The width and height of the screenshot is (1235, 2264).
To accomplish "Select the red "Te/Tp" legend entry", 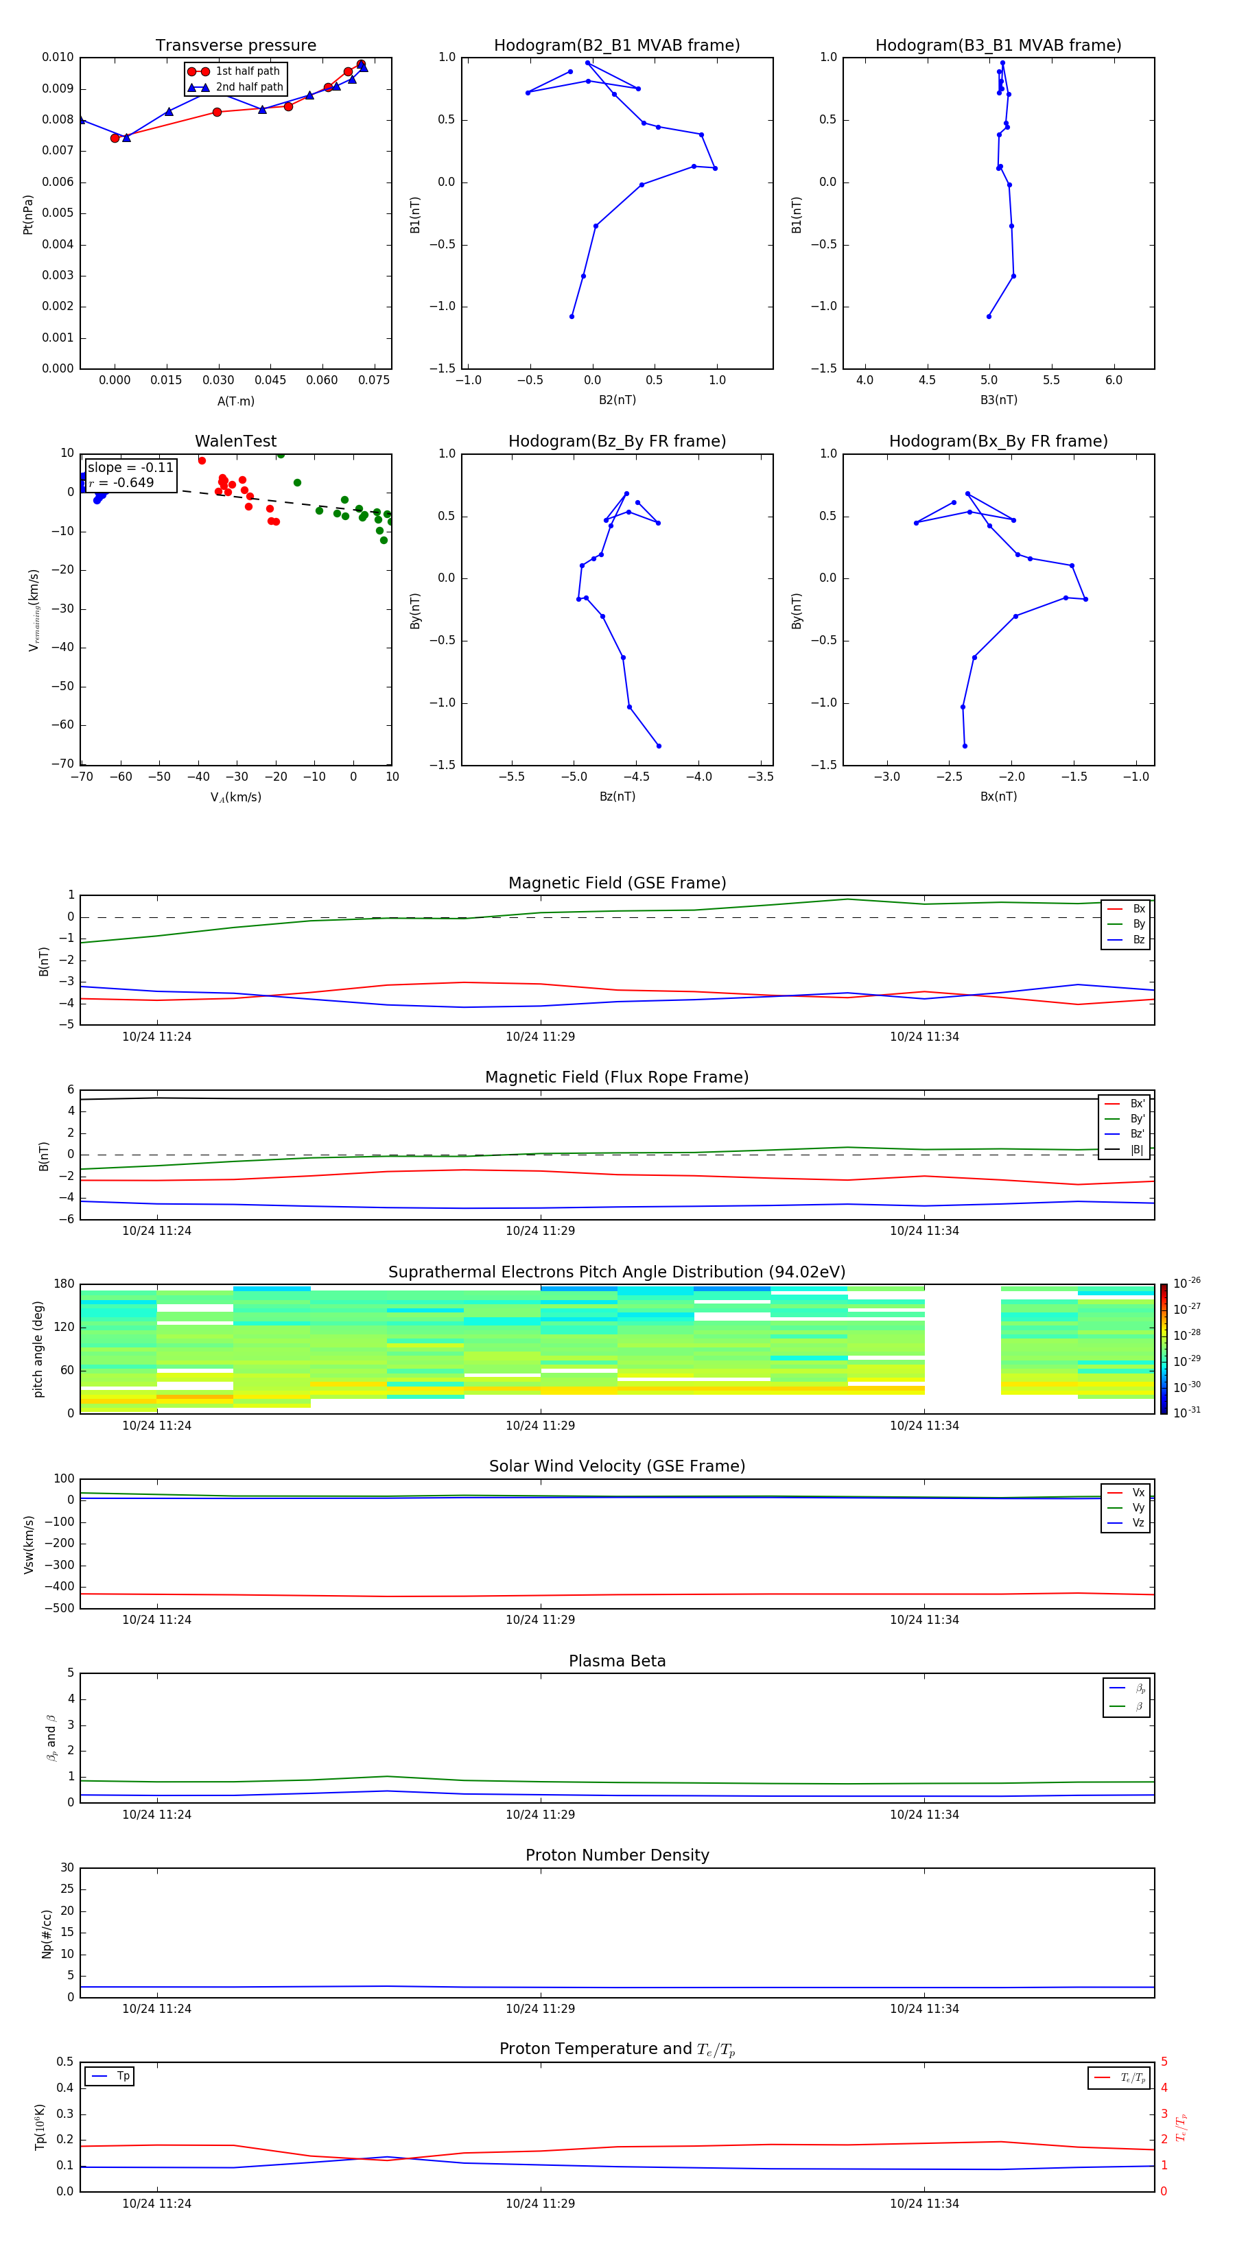I will point(1119,2077).
